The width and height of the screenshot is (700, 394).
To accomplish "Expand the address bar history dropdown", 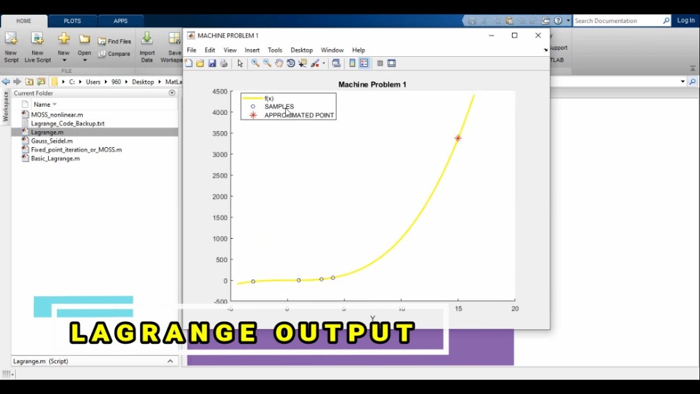I will point(682,82).
